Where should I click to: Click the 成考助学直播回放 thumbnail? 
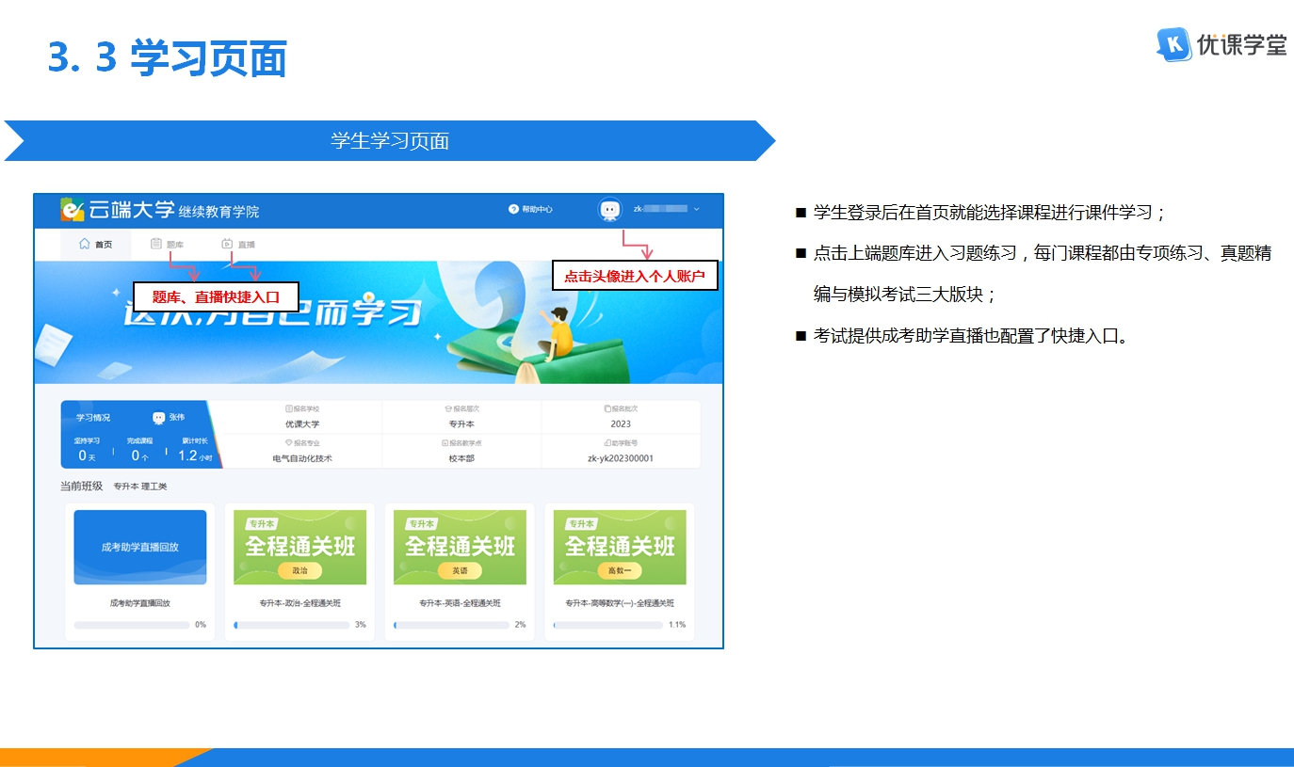coord(139,547)
